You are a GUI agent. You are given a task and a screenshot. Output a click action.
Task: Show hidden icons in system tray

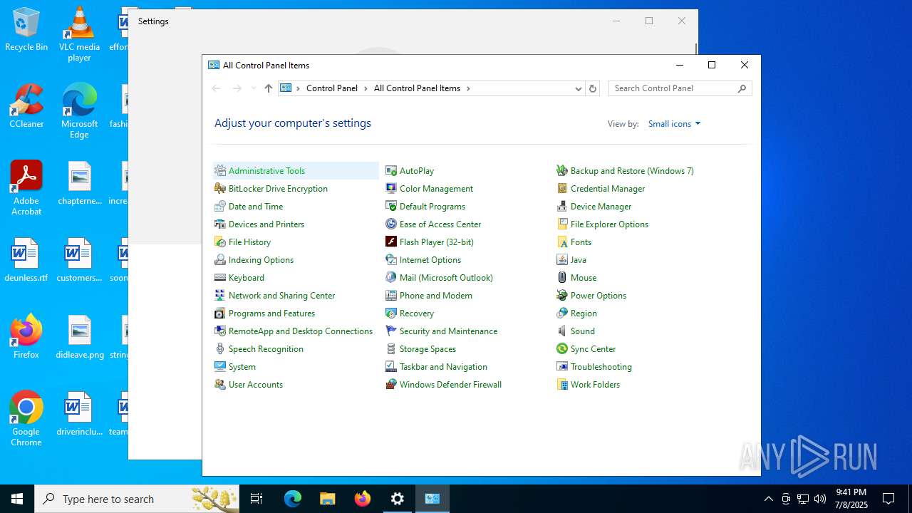click(768, 499)
